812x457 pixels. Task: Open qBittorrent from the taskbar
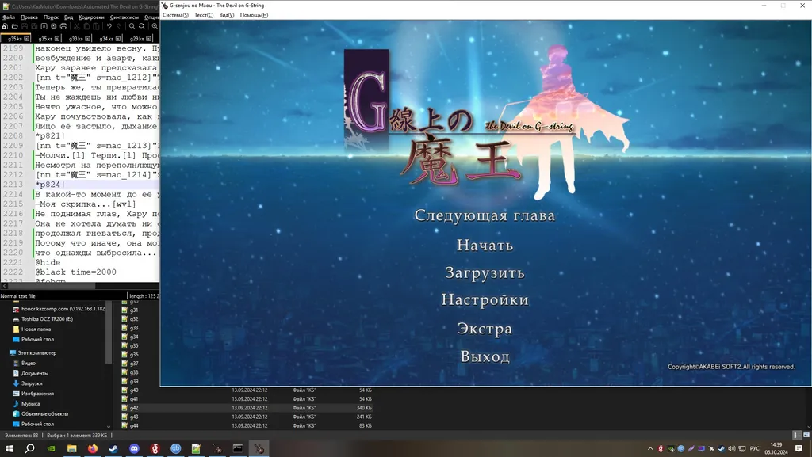pos(176,448)
